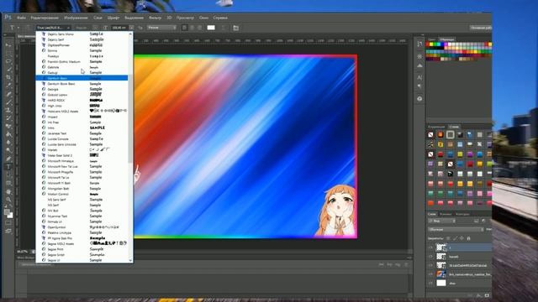Choose HARD ROCK font from list
538x302 pixels.
tap(82, 101)
